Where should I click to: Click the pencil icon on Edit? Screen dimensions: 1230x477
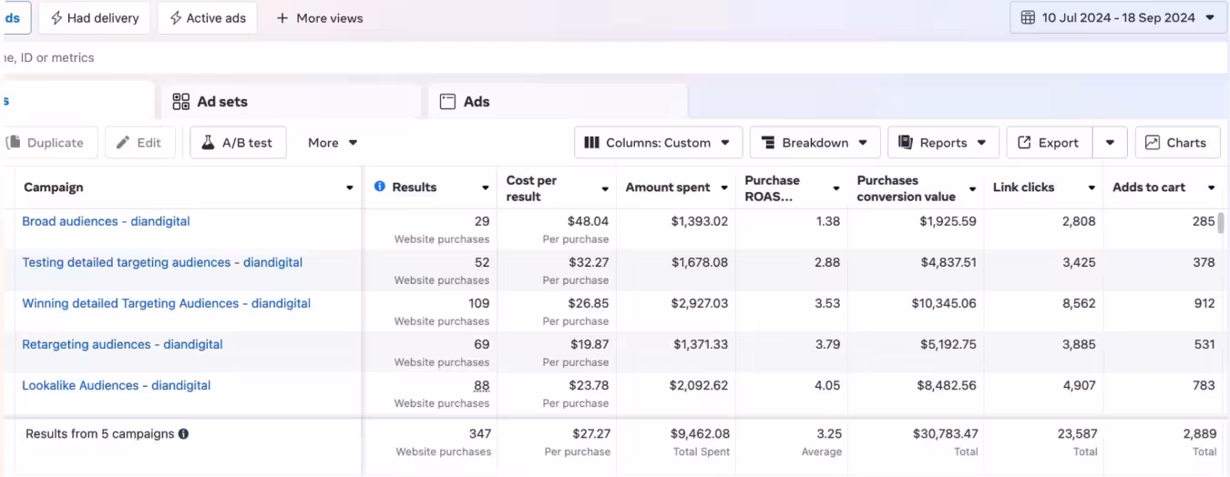point(123,142)
